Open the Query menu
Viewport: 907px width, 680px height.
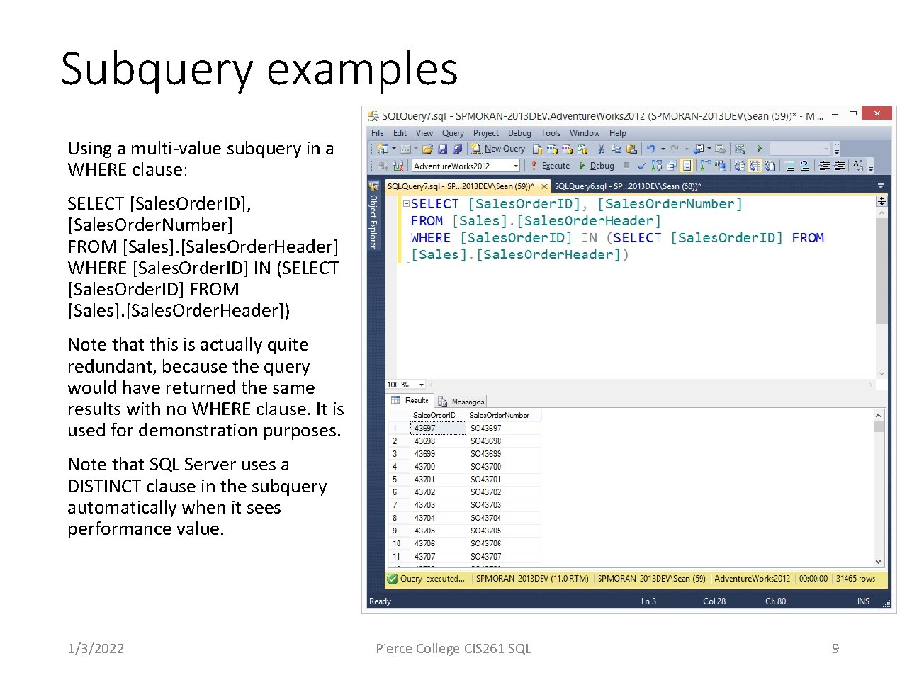coord(453,133)
